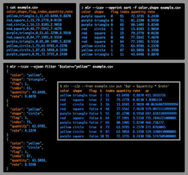Click the JSON line "index": 11
188x175 pixels.
click(21, 88)
